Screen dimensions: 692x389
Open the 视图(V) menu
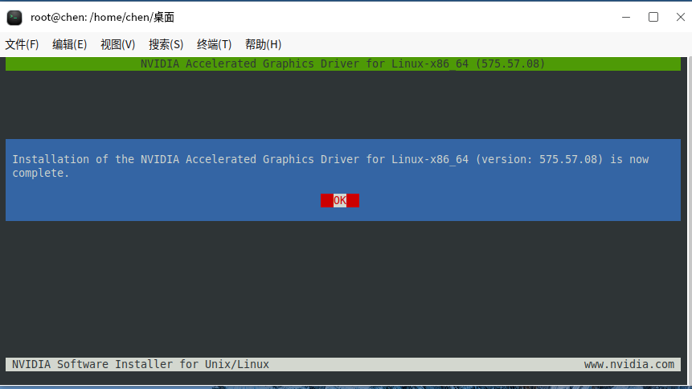[x=117, y=44]
